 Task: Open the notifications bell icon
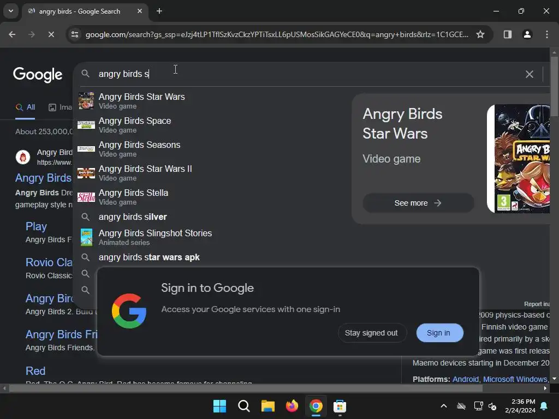pos(544,406)
